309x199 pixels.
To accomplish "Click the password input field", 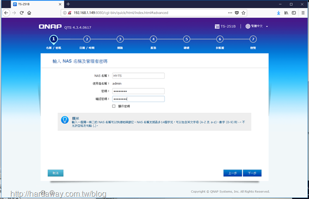I will coord(139,91).
